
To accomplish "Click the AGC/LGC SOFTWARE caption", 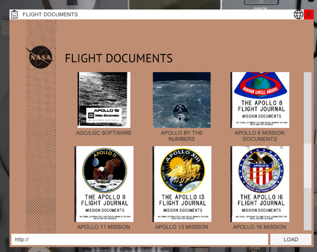I will pyautogui.click(x=104, y=133).
